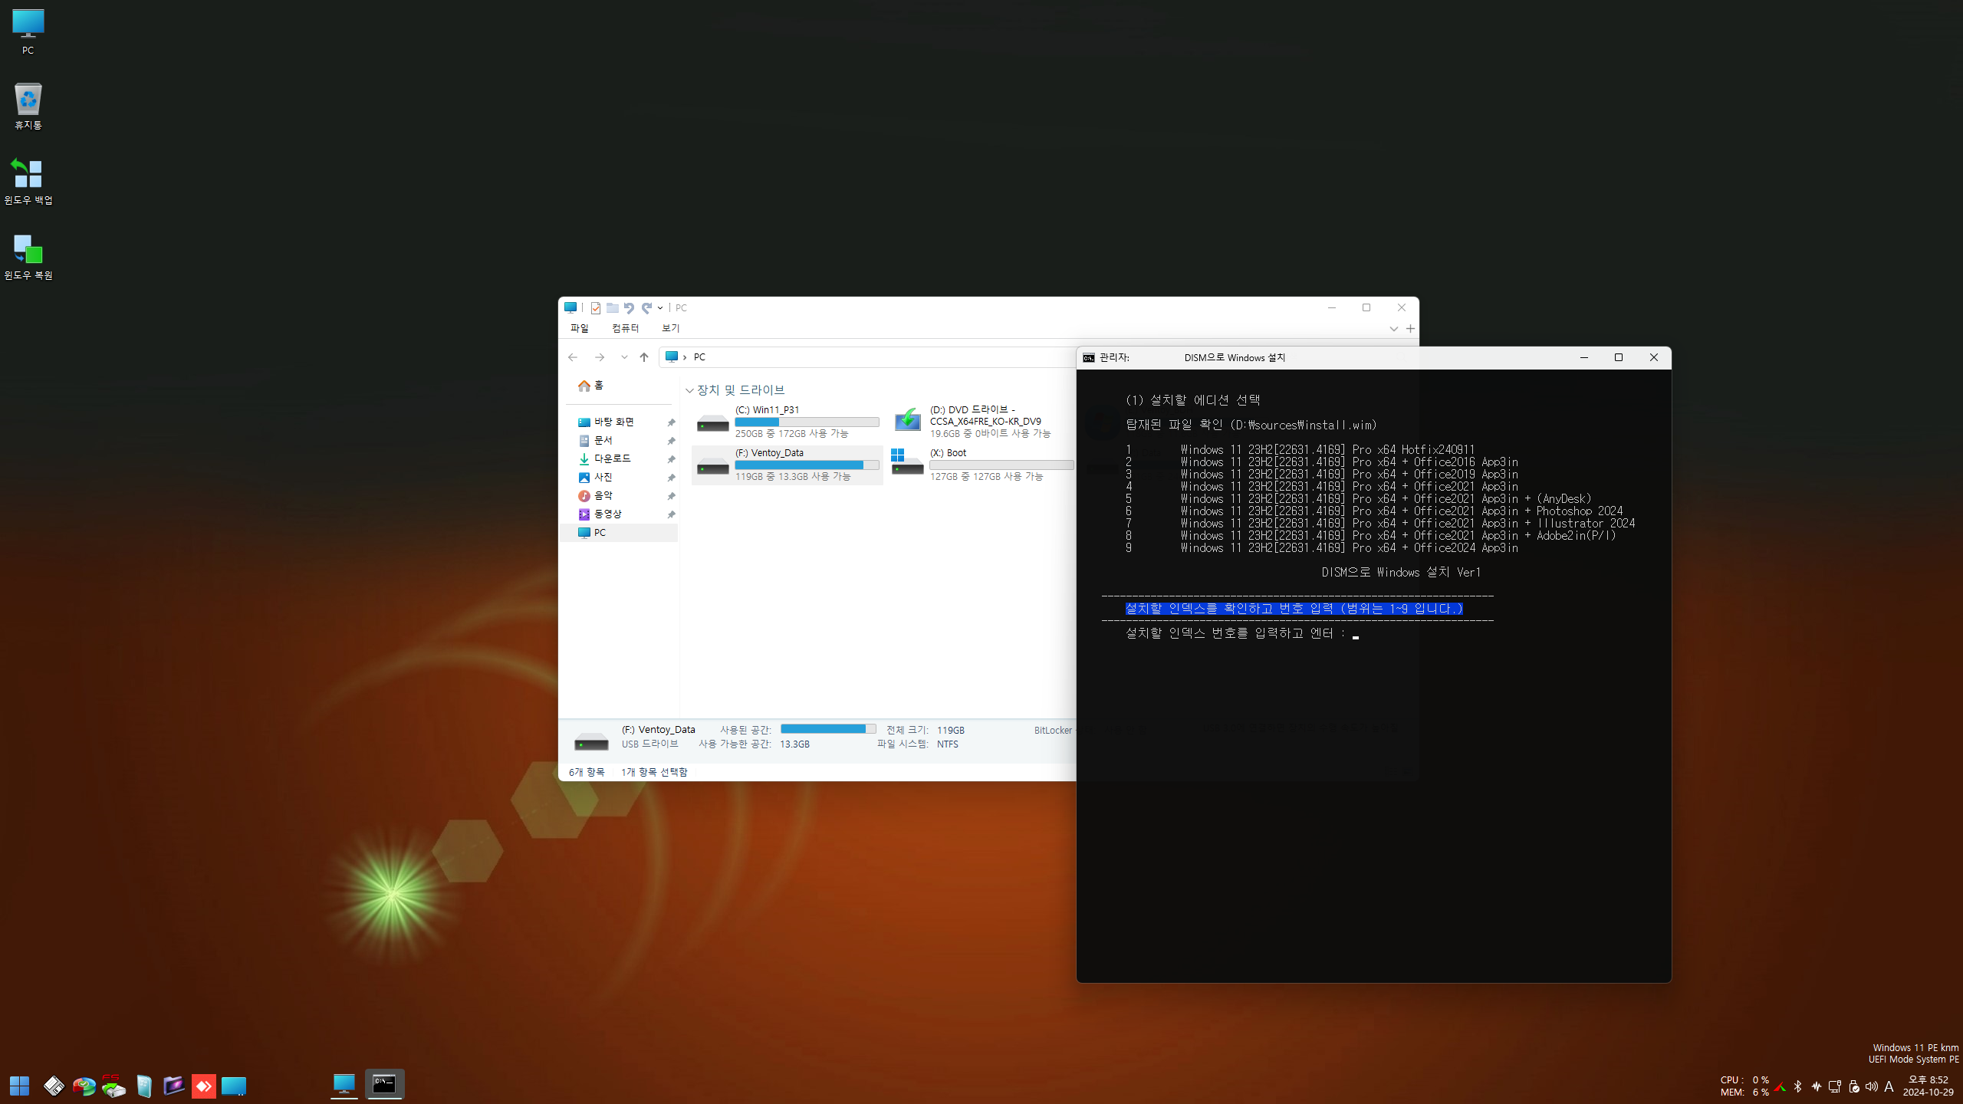This screenshot has height=1104, width=1963.
Task: Click the safely remove USB tray icon
Action: (1853, 1086)
